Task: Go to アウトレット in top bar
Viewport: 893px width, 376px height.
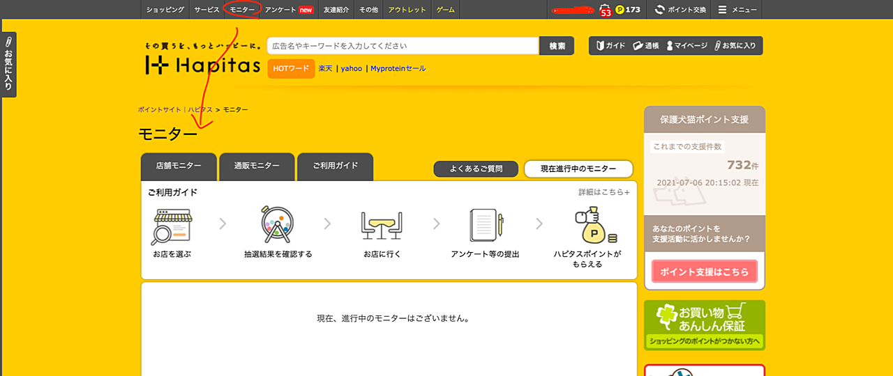Action: [407, 10]
